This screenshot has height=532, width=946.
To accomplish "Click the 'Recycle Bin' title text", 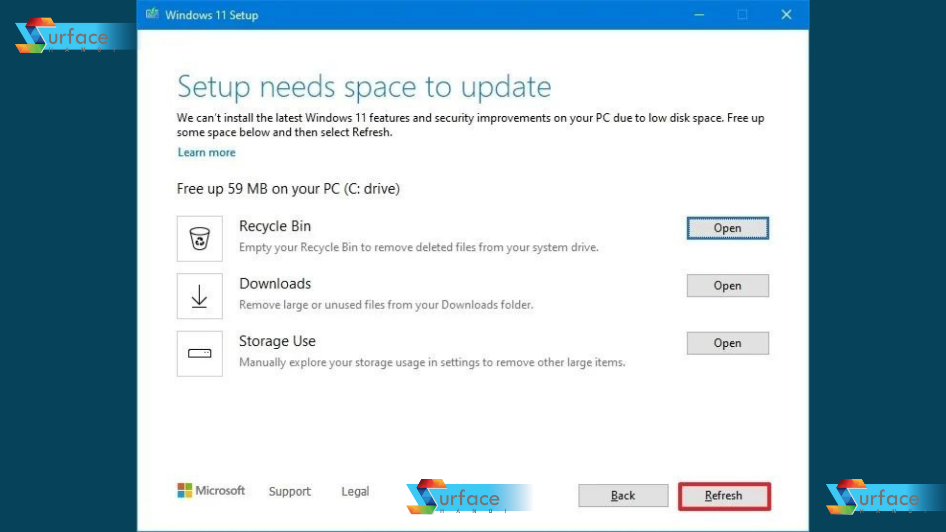I will point(275,226).
